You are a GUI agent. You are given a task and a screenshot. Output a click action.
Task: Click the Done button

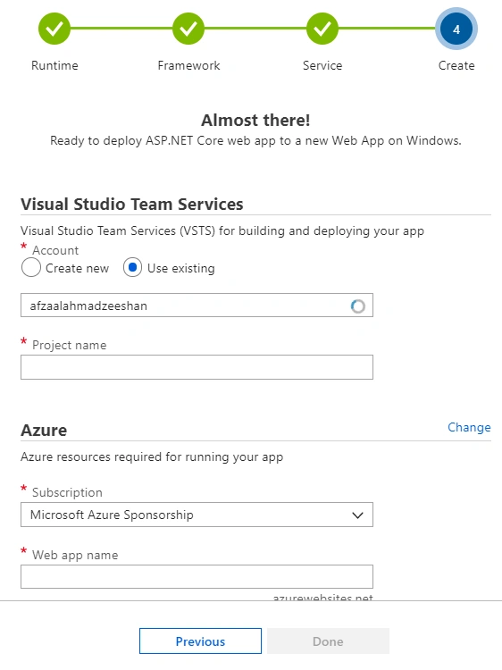328,641
